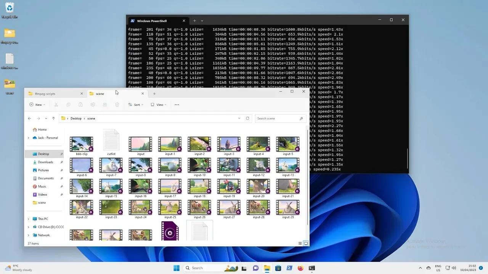The height and width of the screenshot is (274, 488).
Task: Click the Back navigation arrow
Action: 29,118
